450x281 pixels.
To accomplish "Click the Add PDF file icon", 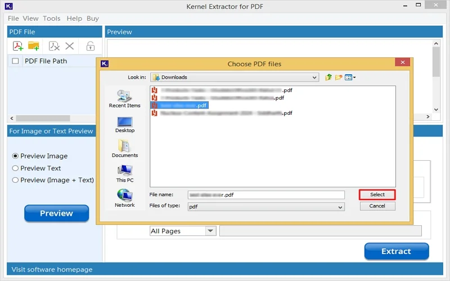I will pos(18,46).
